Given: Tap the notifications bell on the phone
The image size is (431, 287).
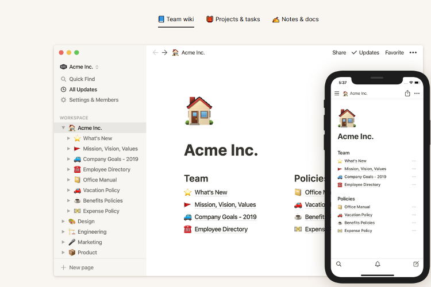Looking at the screenshot, I should tap(378, 264).
